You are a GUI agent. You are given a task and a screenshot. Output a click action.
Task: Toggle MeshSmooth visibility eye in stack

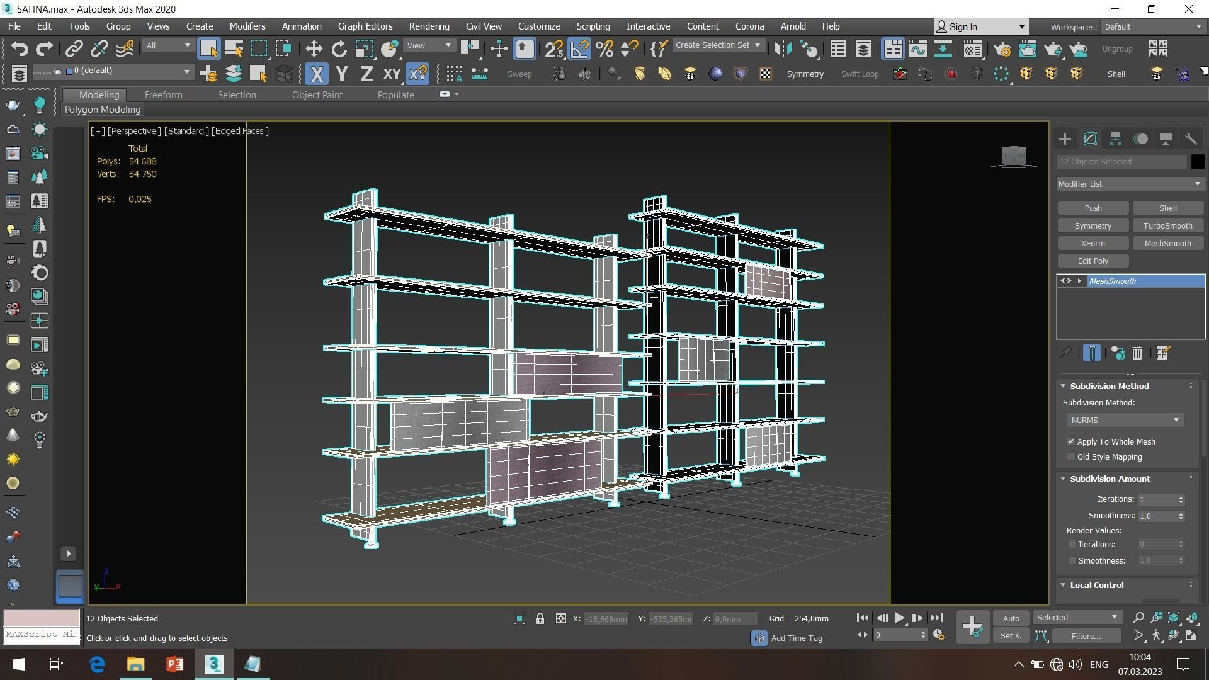pyautogui.click(x=1066, y=281)
